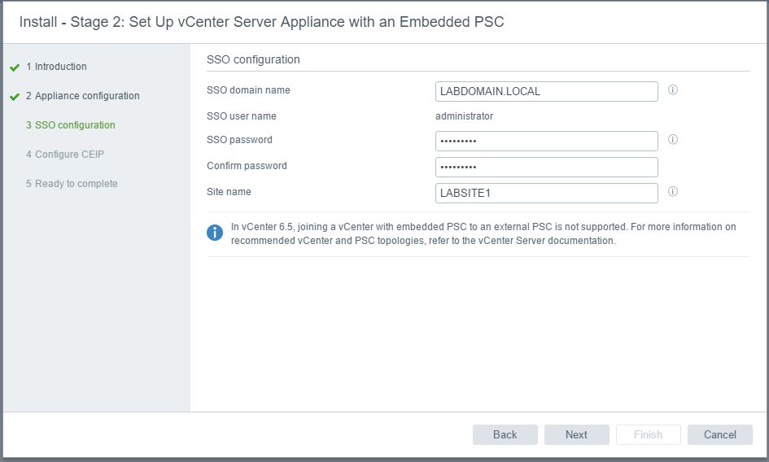Click the disabled Finish button
Image resolution: width=769 pixels, height=462 pixels.
pyautogui.click(x=649, y=434)
